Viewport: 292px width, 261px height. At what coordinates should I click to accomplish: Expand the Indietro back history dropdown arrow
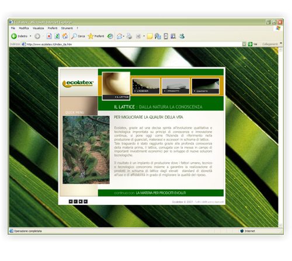click(x=30, y=36)
